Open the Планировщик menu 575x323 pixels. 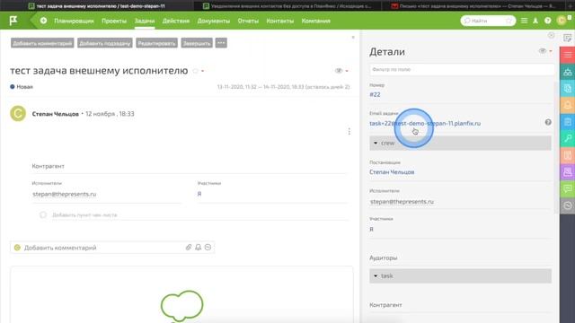[x=74, y=21]
